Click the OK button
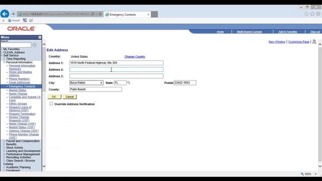Viewport: 322px width, 181px height. 54,97
